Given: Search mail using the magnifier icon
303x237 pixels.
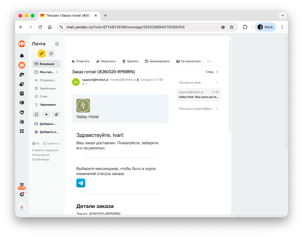Looking at the screenshot, I should point(57,44).
